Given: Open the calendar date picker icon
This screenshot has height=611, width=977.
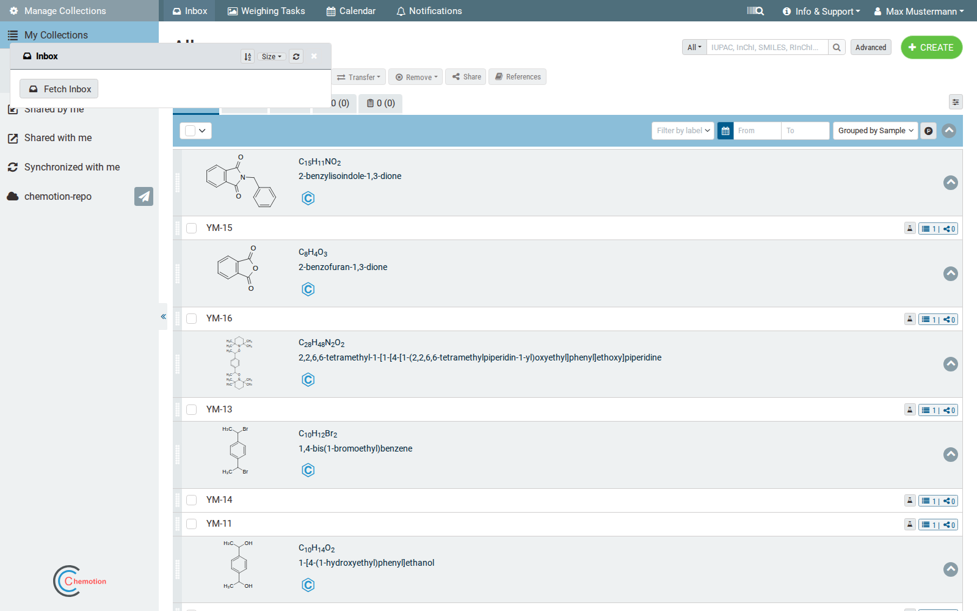Looking at the screenshot, I should 725,131.
